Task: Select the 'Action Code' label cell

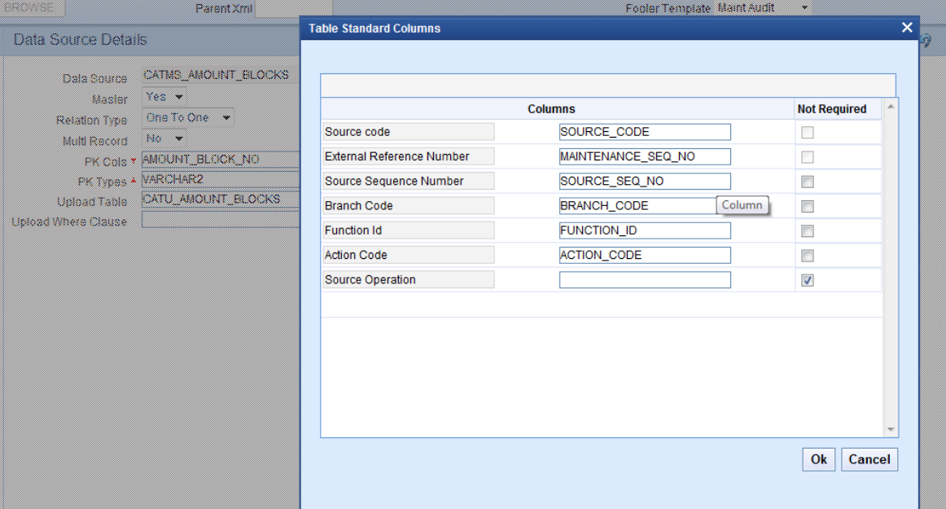Action: (x=409, y=256)
